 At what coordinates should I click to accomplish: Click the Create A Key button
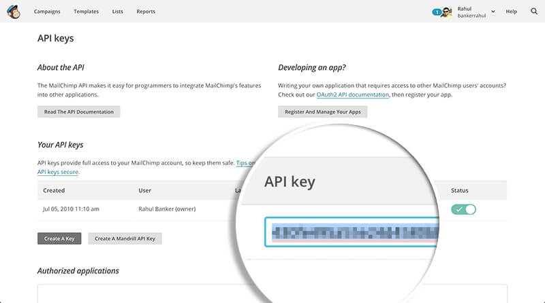point(59,238)
